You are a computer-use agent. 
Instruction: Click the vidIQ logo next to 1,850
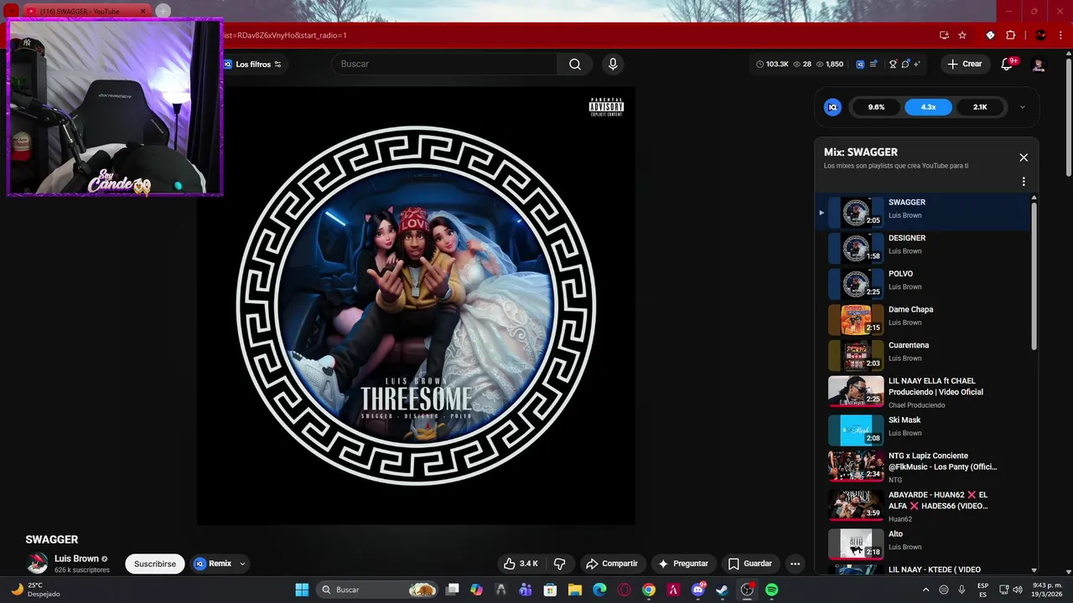pyautogui.click(x=860, y=64)
